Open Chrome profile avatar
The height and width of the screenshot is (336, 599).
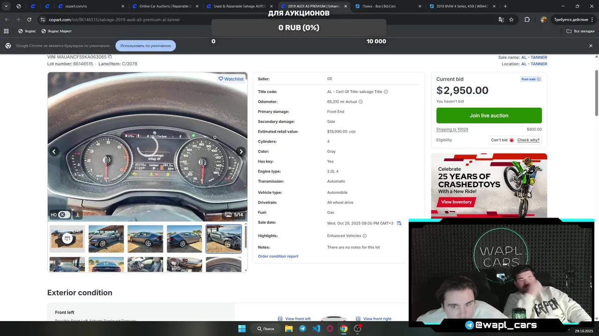coord(543,20)
